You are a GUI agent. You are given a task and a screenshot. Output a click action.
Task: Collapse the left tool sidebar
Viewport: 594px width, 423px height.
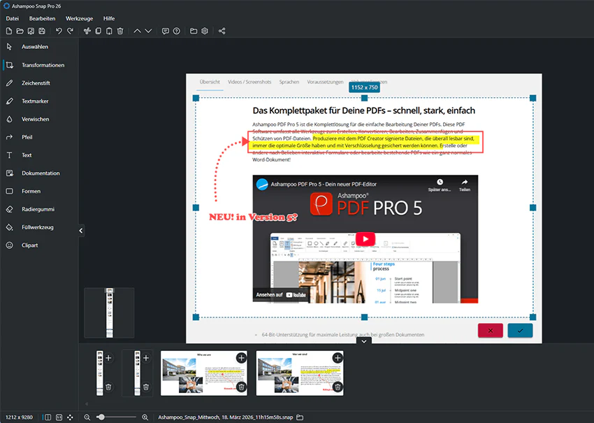pos(80,231)
